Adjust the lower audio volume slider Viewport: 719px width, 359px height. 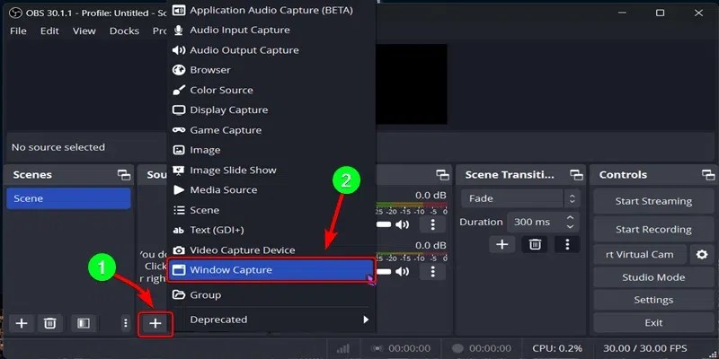point(384,272)
